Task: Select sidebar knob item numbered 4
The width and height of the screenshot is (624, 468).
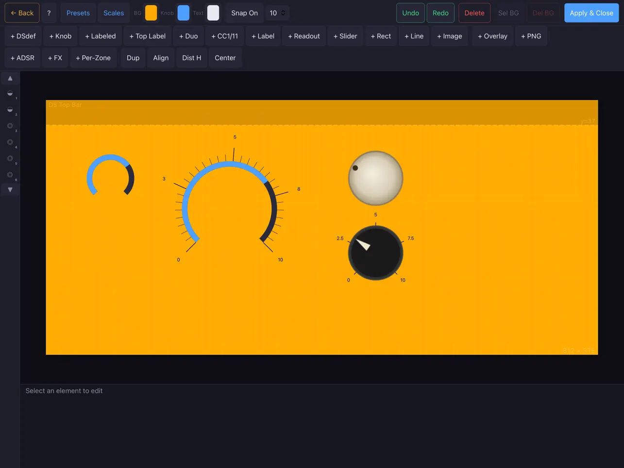Action: click(x=10, y=142)
